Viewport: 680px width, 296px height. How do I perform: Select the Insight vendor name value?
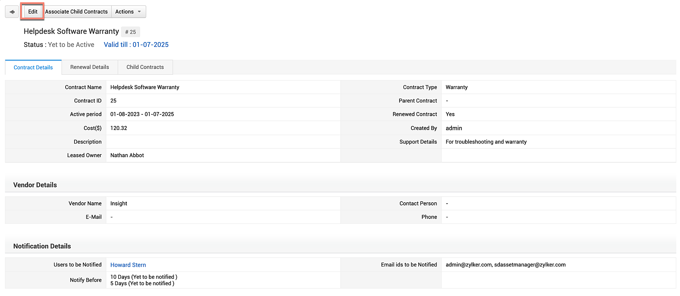pyautogui.click(x=119, y=203)
